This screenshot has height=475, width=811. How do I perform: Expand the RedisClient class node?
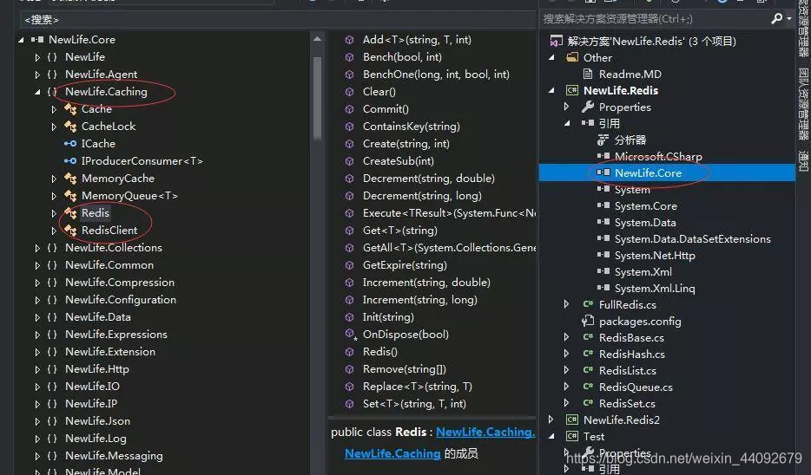tap(54, 231)
